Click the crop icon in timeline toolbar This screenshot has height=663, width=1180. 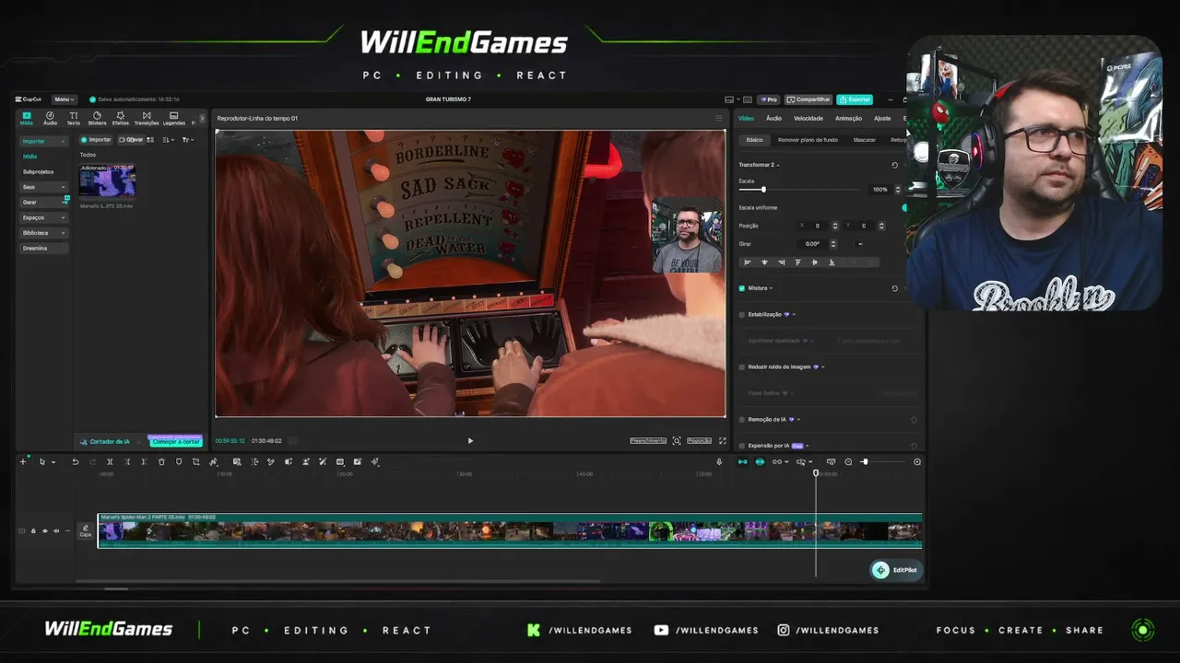(195, 461)
